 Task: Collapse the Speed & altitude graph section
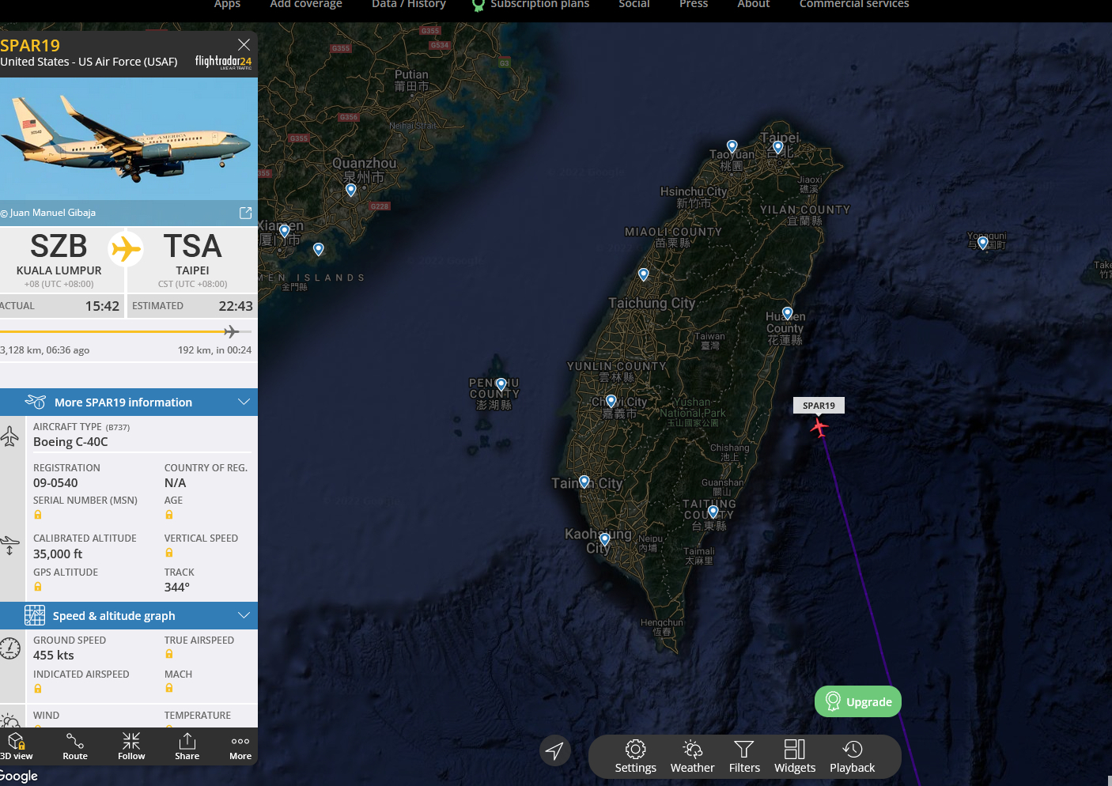pos(244,615)
